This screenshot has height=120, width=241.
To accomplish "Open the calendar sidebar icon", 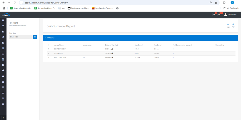I will [3, 59].
